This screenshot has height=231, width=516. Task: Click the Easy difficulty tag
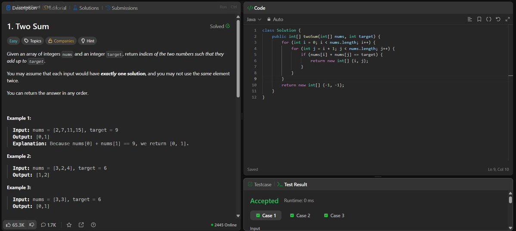click(x=13, y=41)
